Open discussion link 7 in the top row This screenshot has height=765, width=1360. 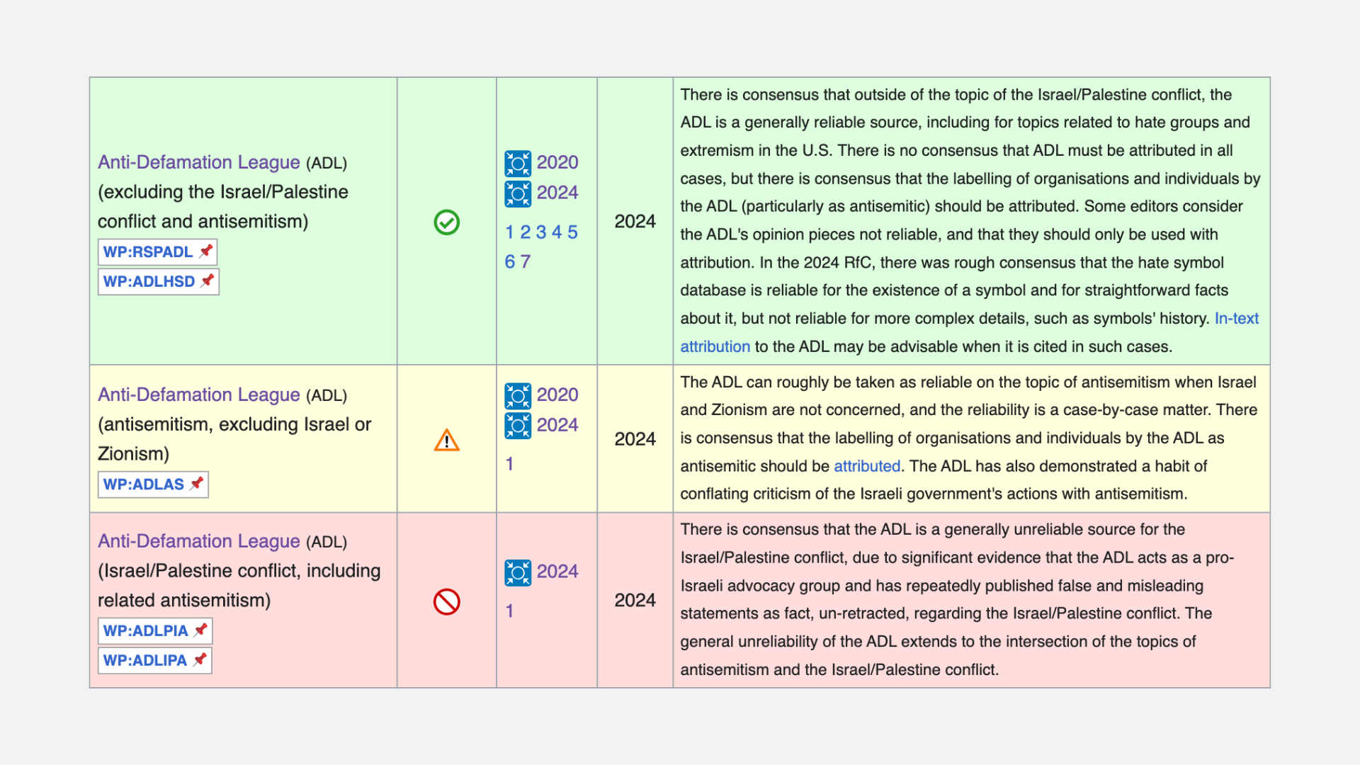527,261
